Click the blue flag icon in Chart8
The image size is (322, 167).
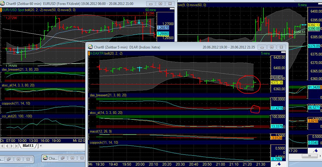[x=279, y=164]
